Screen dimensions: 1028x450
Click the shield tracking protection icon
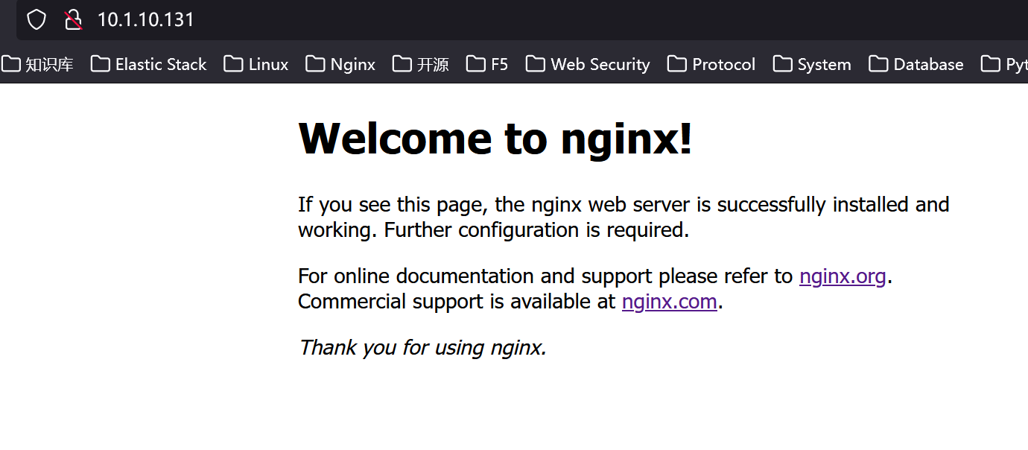tap(37, 19)
